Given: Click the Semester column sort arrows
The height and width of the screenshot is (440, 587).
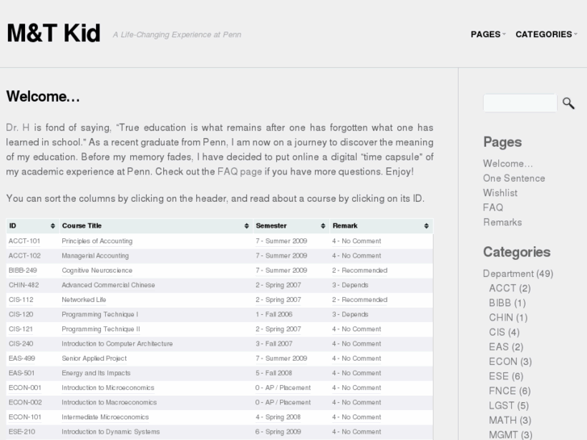Looking at the screenshot, I should (322, 226).
